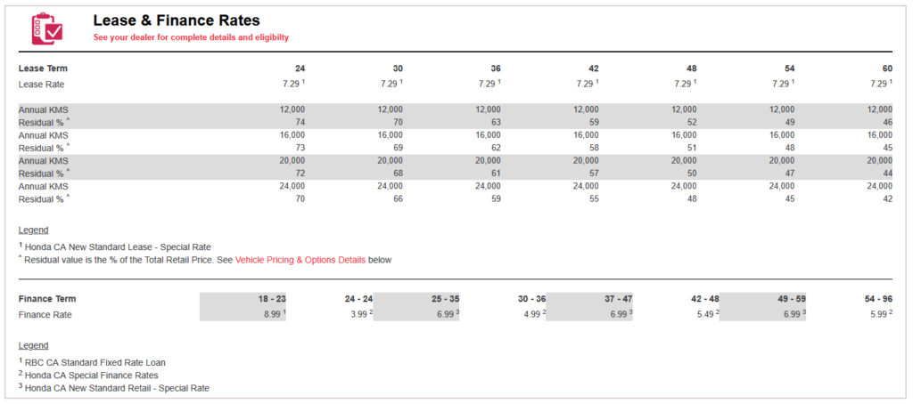Click the 'Lease Term' row label

coord(43,68)
